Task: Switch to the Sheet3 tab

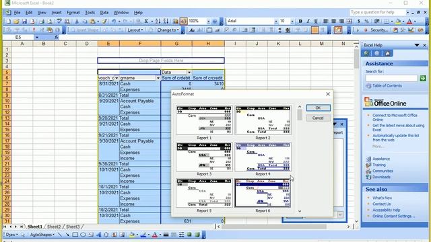Action: click(73, 227)
